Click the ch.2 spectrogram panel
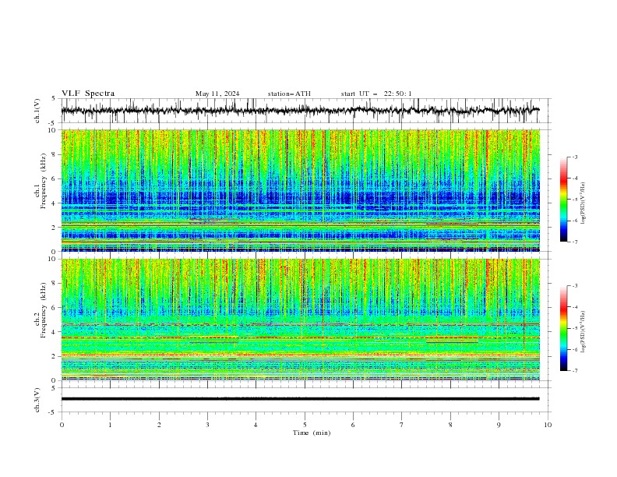The image size is (617, 477). [300, 320]
